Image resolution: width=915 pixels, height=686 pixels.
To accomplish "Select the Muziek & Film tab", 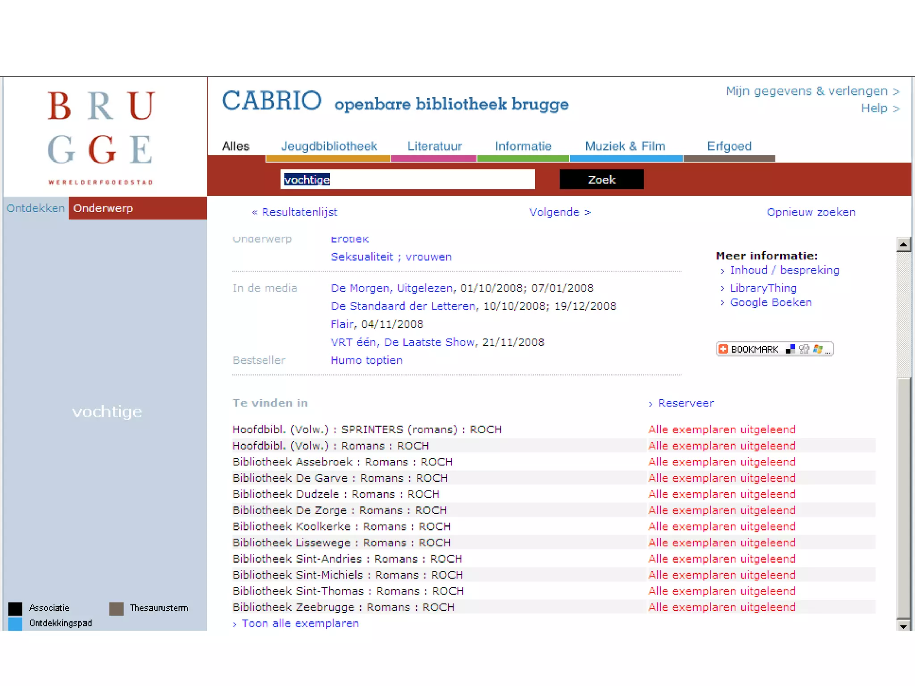I will click(x=625, y=146).
